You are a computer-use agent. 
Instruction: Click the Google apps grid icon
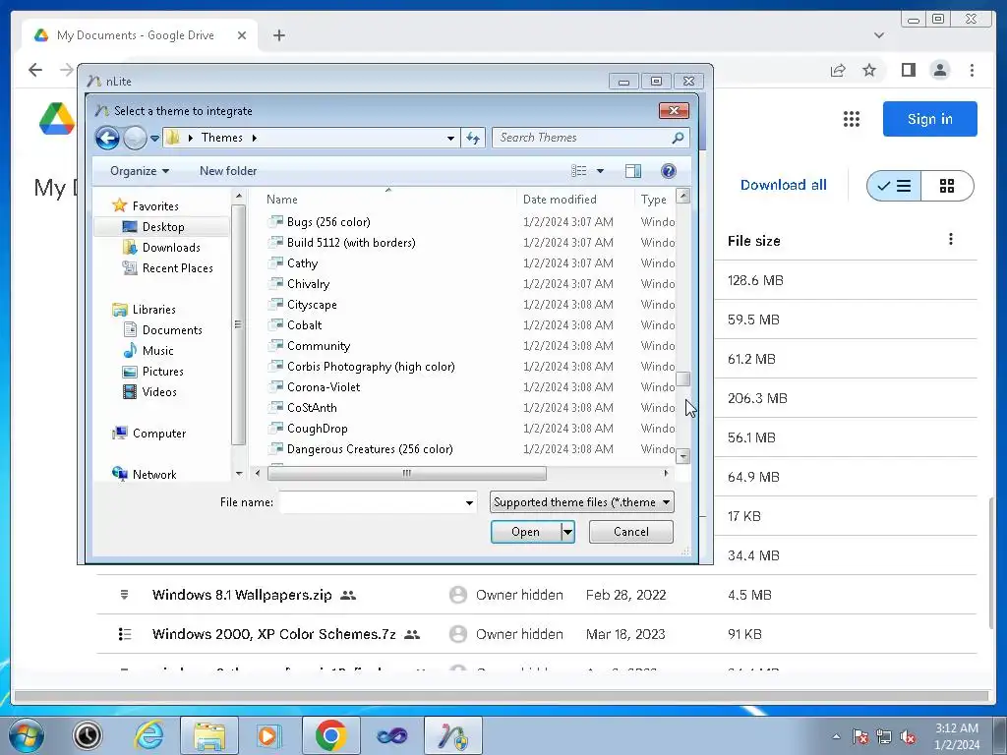tap(851, 119)
